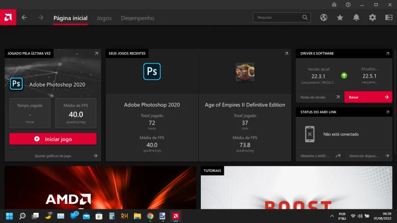Viewport: 397px width, 223px height.
Task: Switch to the Jogos tab
Action: [104, 18]
